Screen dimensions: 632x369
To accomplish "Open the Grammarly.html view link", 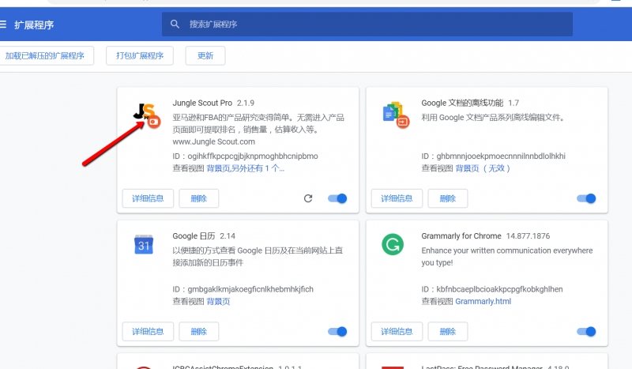I will 483,301.
